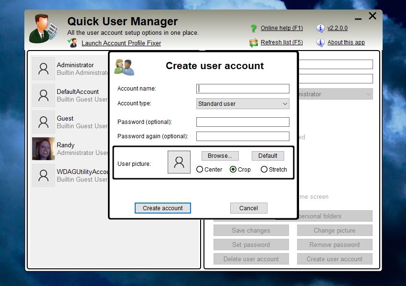Reset user picture with Default button
Screen dimensions: 406x286
[268, 156]
